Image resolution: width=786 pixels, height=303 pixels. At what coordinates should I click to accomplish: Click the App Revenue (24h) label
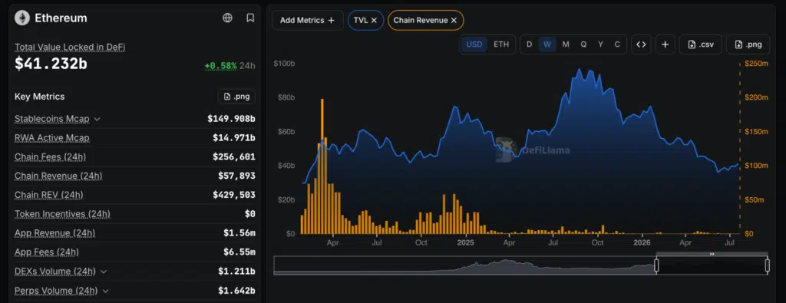54,233
